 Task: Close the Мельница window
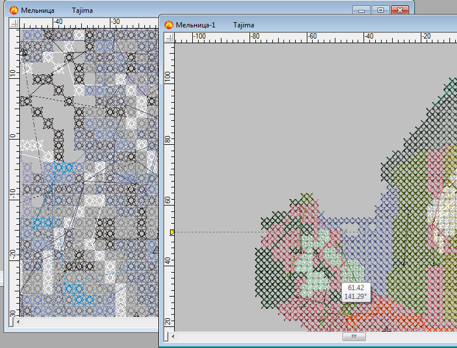[400, 10]
